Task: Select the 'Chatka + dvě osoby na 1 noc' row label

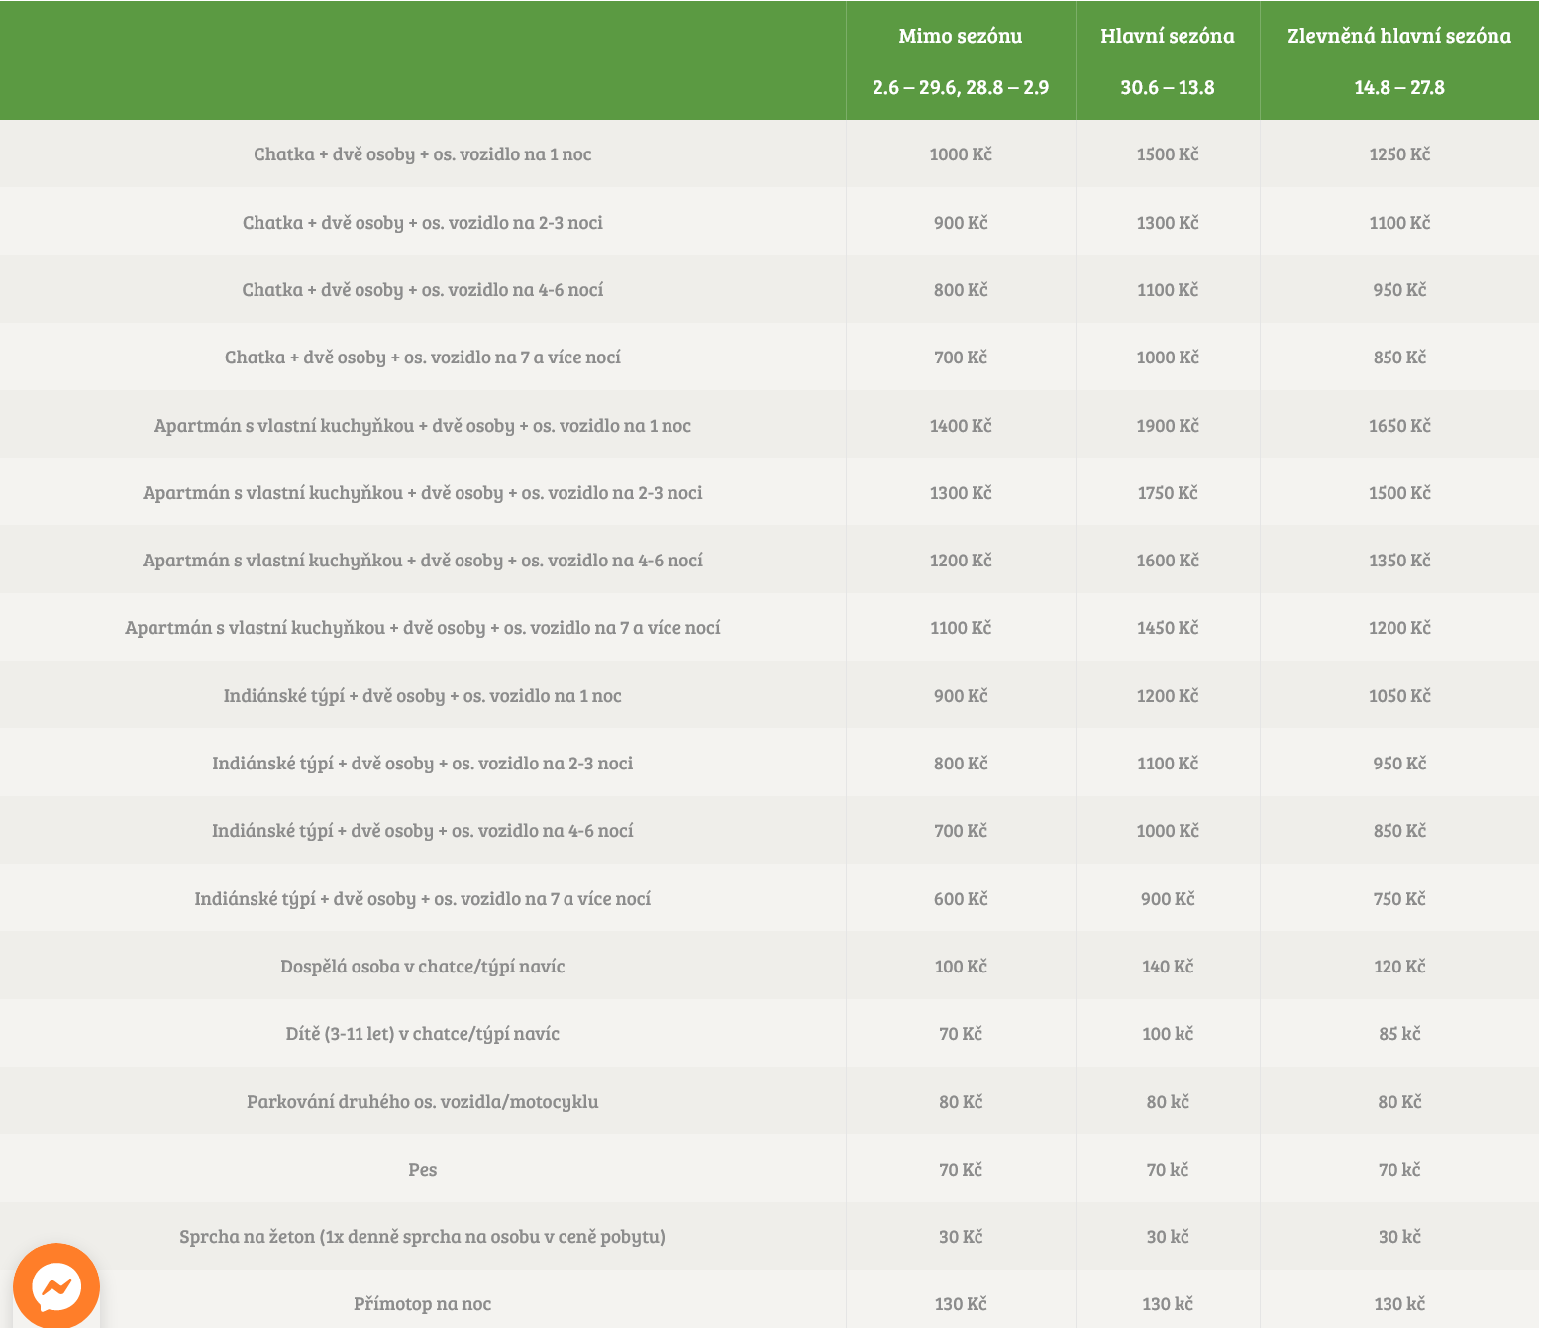Action: click(x=422, y=154)
